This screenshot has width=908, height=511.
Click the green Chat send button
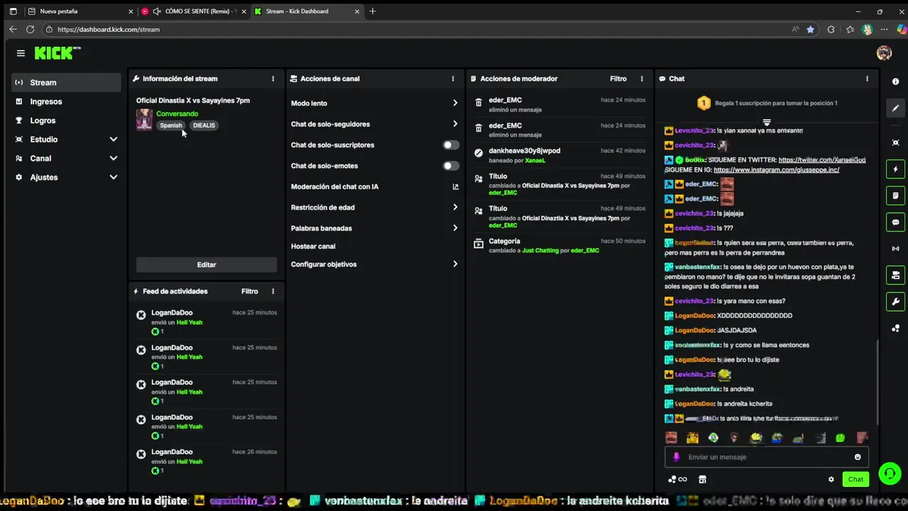(856, 479)
